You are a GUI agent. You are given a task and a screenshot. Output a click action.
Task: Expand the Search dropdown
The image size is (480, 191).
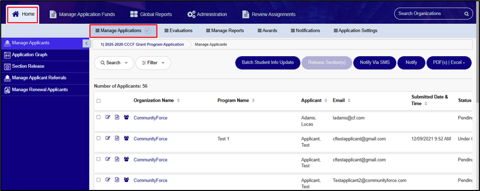tap(114, 63)
